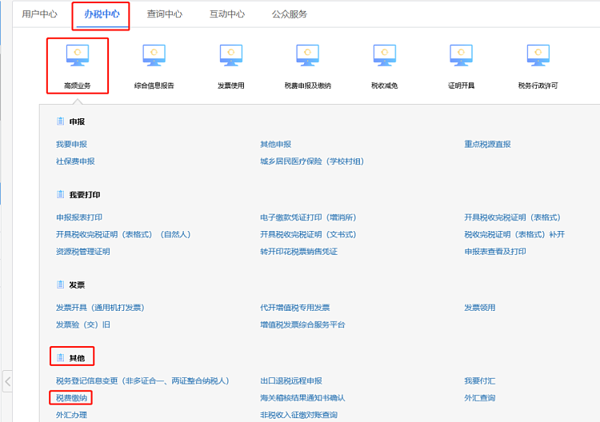Open the 非税收入征缴对账查询 link

pos(299,415)
